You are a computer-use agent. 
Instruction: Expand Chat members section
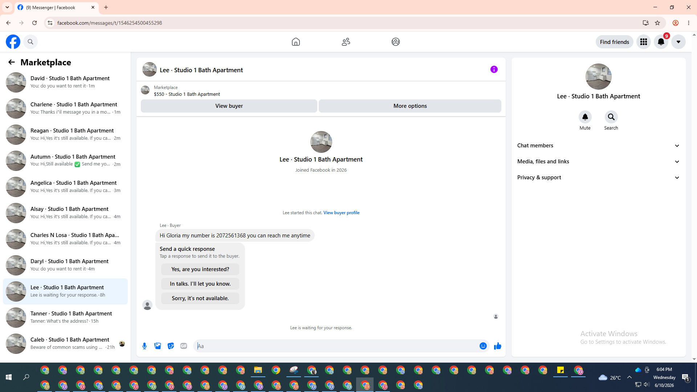tap(598, 146)
